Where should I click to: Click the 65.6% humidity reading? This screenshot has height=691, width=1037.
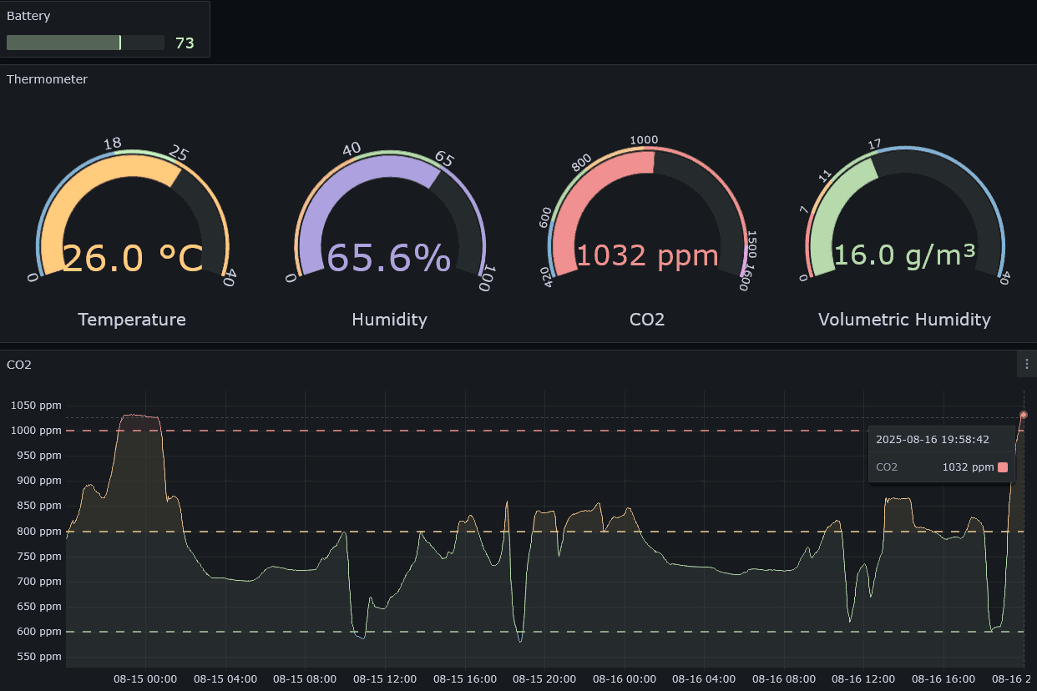389,258
